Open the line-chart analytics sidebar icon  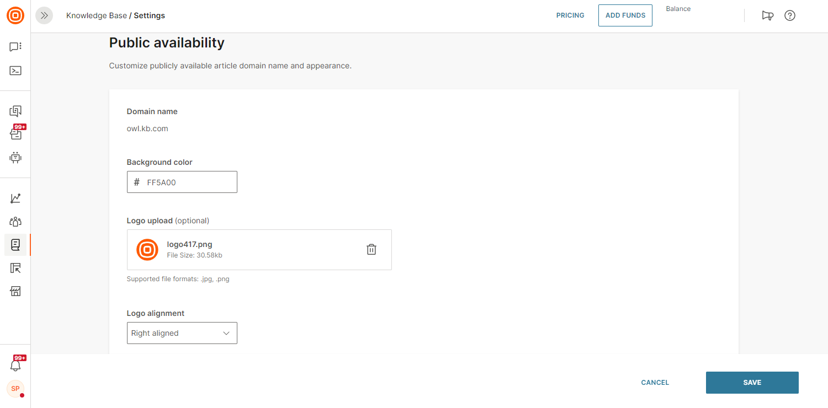[x=15, y=198]
